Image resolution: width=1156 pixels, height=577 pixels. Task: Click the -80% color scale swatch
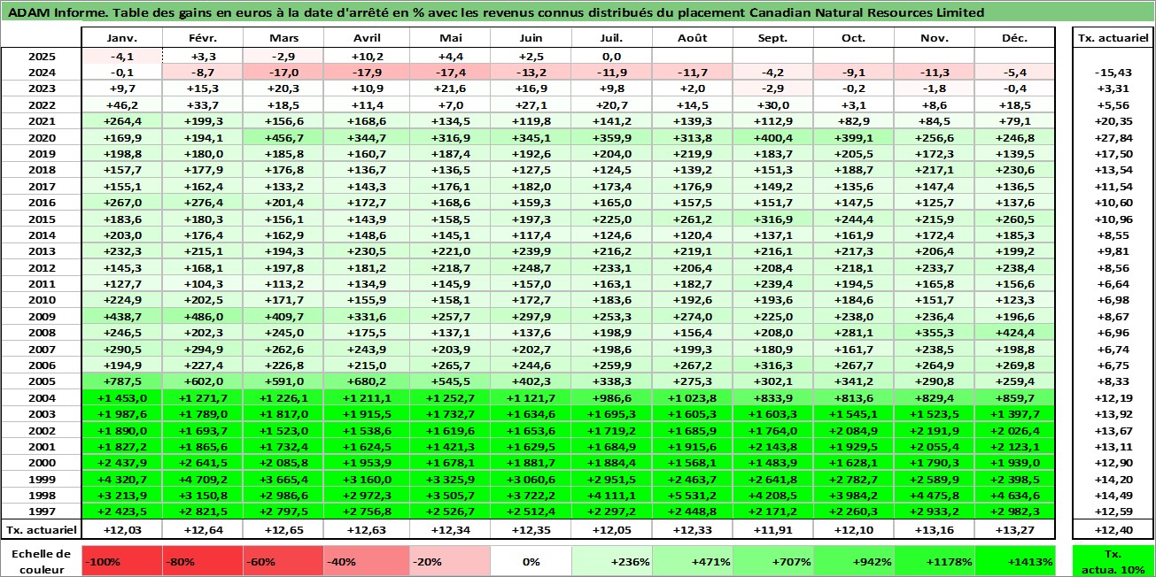203,561
